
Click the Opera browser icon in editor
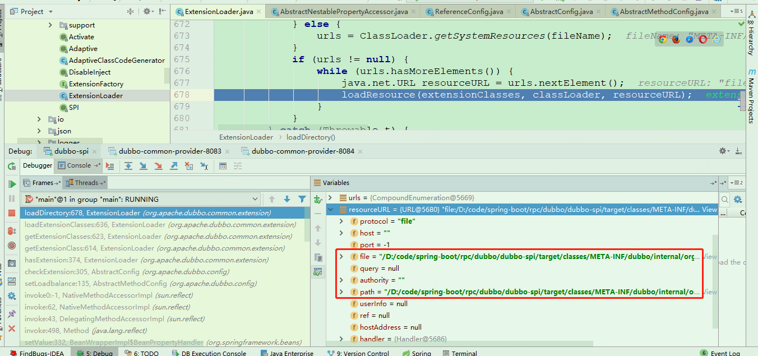(x=703, y=39)
